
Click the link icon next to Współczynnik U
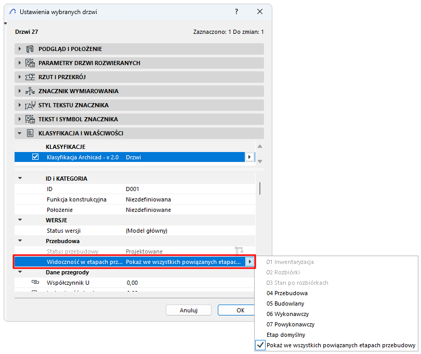click(35, 282)
